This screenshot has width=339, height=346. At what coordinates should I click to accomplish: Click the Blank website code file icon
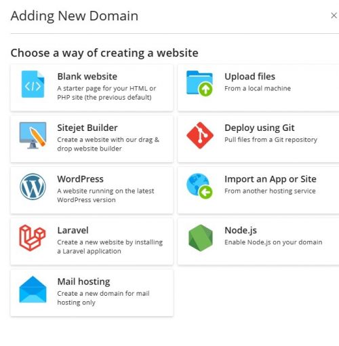click(x=33, y=84)
